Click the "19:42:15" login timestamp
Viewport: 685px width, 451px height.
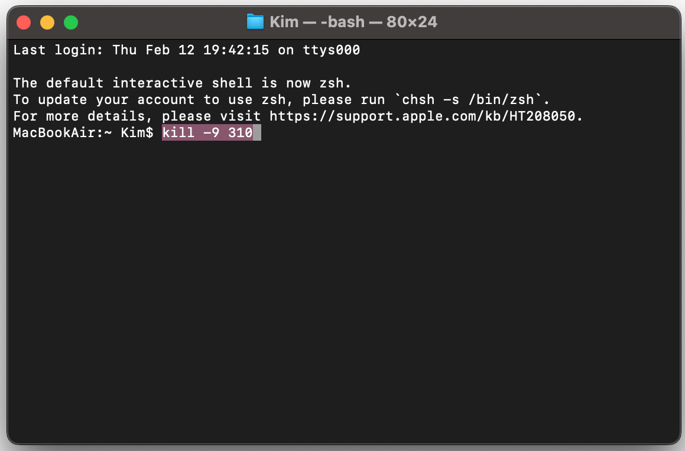pyautogui.click(x=236, y=50)
